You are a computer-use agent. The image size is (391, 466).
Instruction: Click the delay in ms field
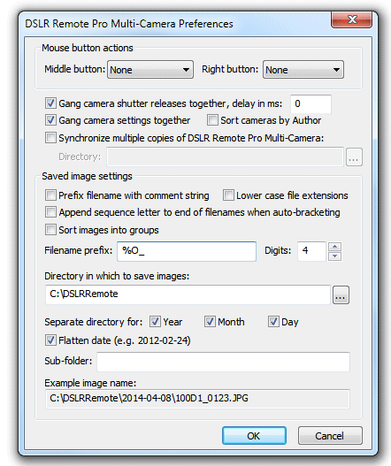[310, 103]
